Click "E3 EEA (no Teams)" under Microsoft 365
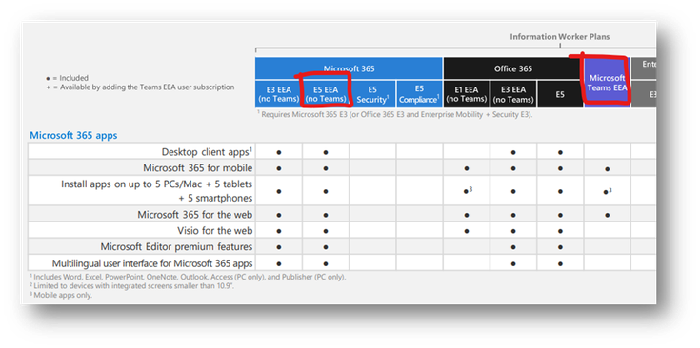Viewport: 700px width, 348px height. [278, 94]
